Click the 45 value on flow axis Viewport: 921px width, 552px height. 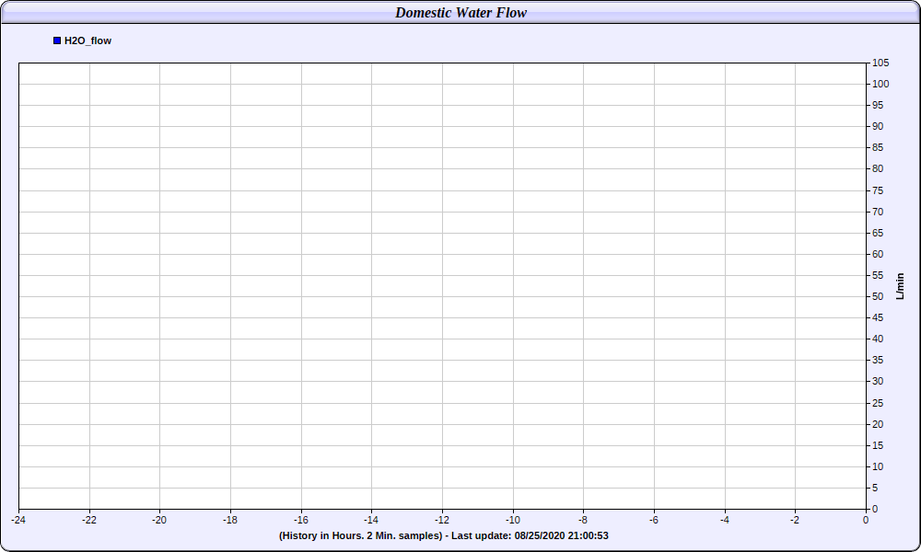tap(878, 317)
